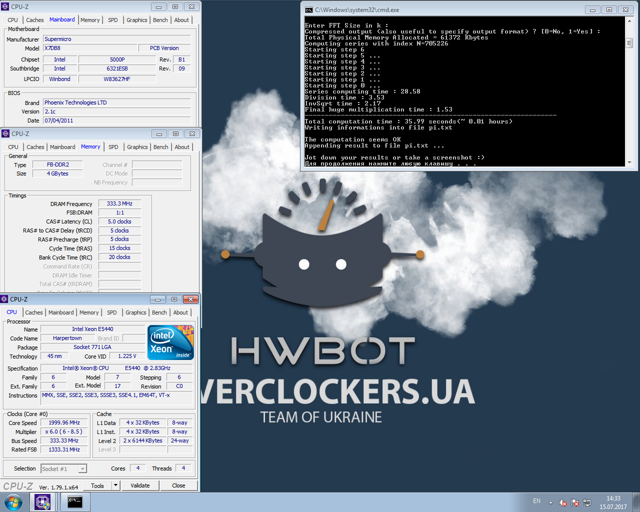This screenshot has width=640, height=512.
Task: Open Memory tab in bottom CPU-Z window
Action: (x=89, y=312)
